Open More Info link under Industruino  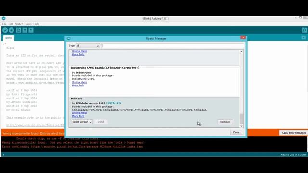78,86
